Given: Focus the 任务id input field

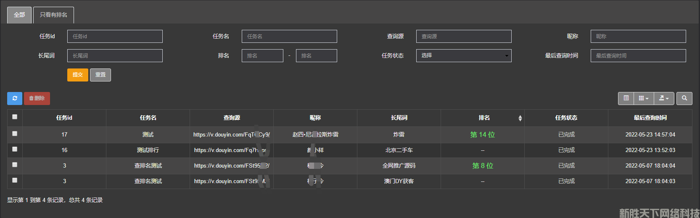Looking at the screenshot, I should pyautogui.click(x=115, y=37).
